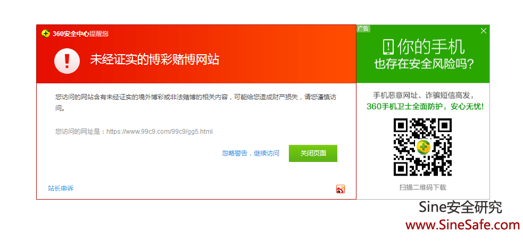Open the 站长申诉 link
Image resolution: width=523 pixels, height=241 pixels.
(x=61, y=188)
